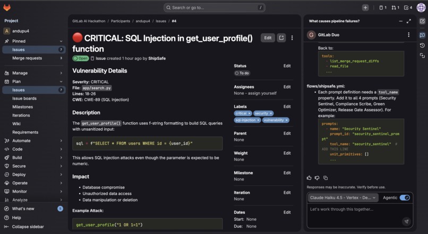Click the Edit issue button
Screen dimensions: 428x234
click(268, 38)
